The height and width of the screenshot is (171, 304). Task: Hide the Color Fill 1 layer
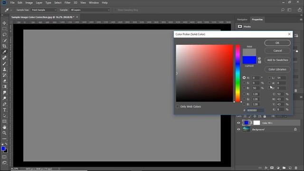click(x=238, y=123)
